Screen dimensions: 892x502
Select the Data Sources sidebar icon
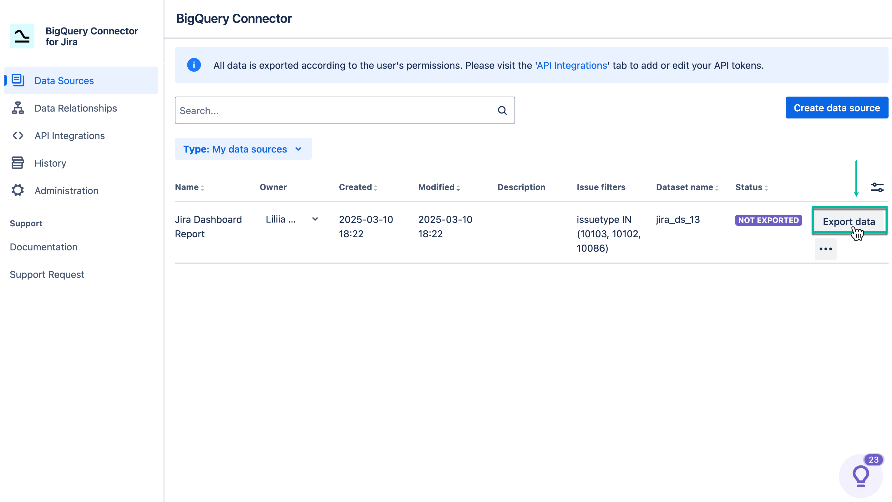(17, 80)
